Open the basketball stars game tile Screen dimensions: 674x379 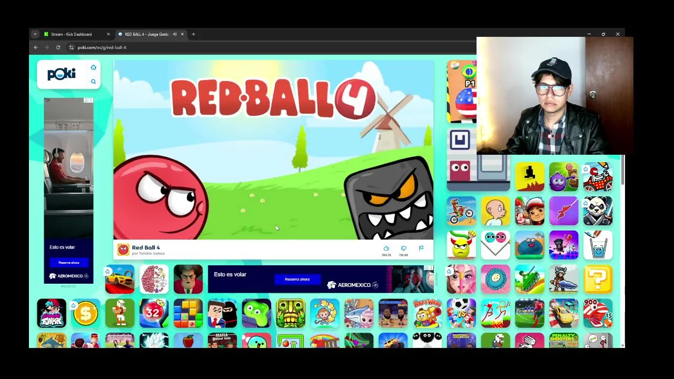393,313
